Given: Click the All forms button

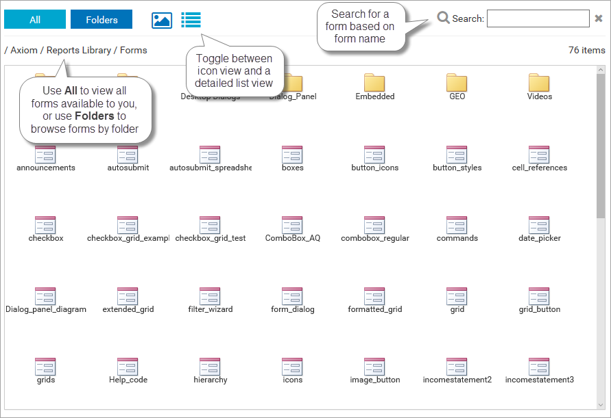Looking at the screenshot, I should point(35,20).
